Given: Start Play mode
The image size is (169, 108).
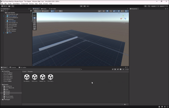Looking at the screenshot, I should [x=81, y=6].
